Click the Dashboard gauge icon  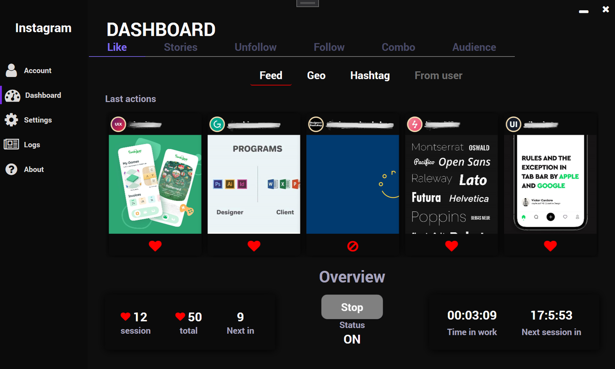tap(12, 95)
